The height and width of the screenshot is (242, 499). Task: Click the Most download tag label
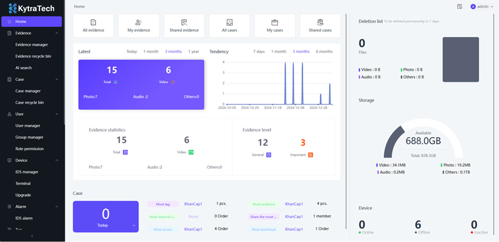point(264,230)
